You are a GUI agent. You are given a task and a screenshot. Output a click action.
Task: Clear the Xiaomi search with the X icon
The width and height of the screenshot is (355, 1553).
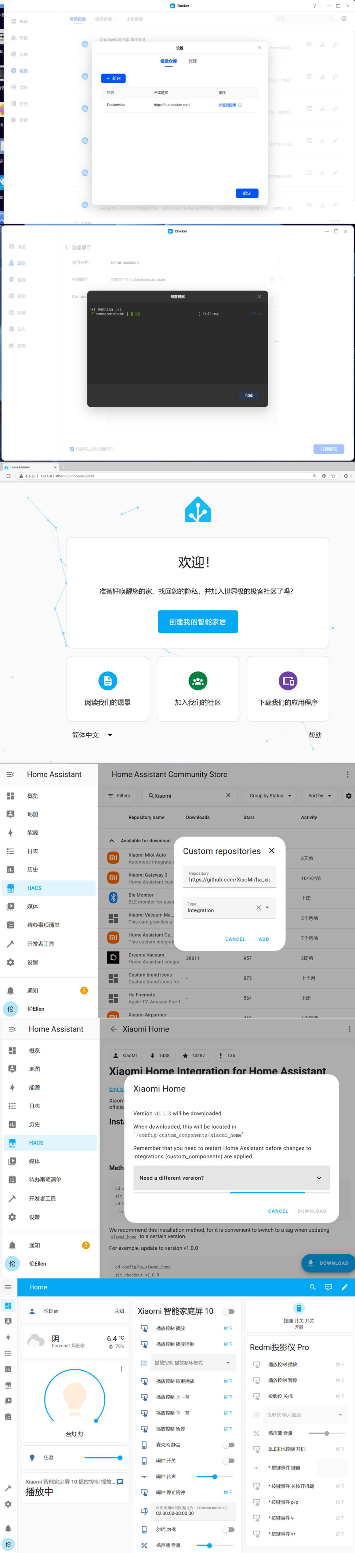pyautogui.click(x=228, y=795)
